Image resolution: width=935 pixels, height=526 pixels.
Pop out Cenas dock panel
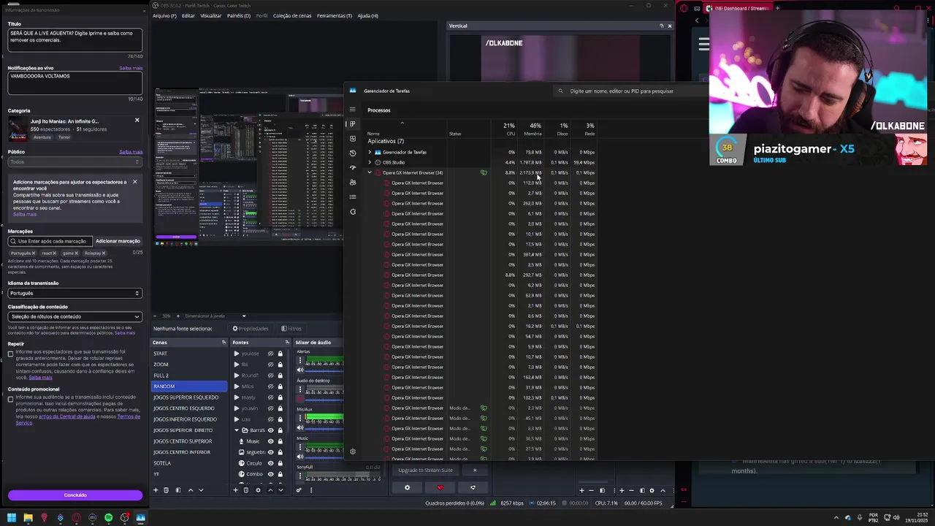[224, 342]
